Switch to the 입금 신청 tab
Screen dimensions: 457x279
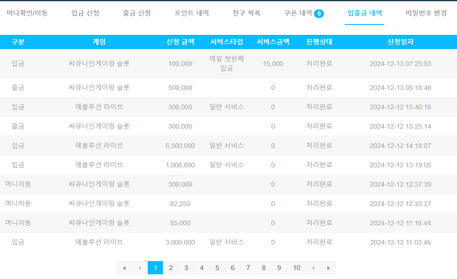click(85, 13)
